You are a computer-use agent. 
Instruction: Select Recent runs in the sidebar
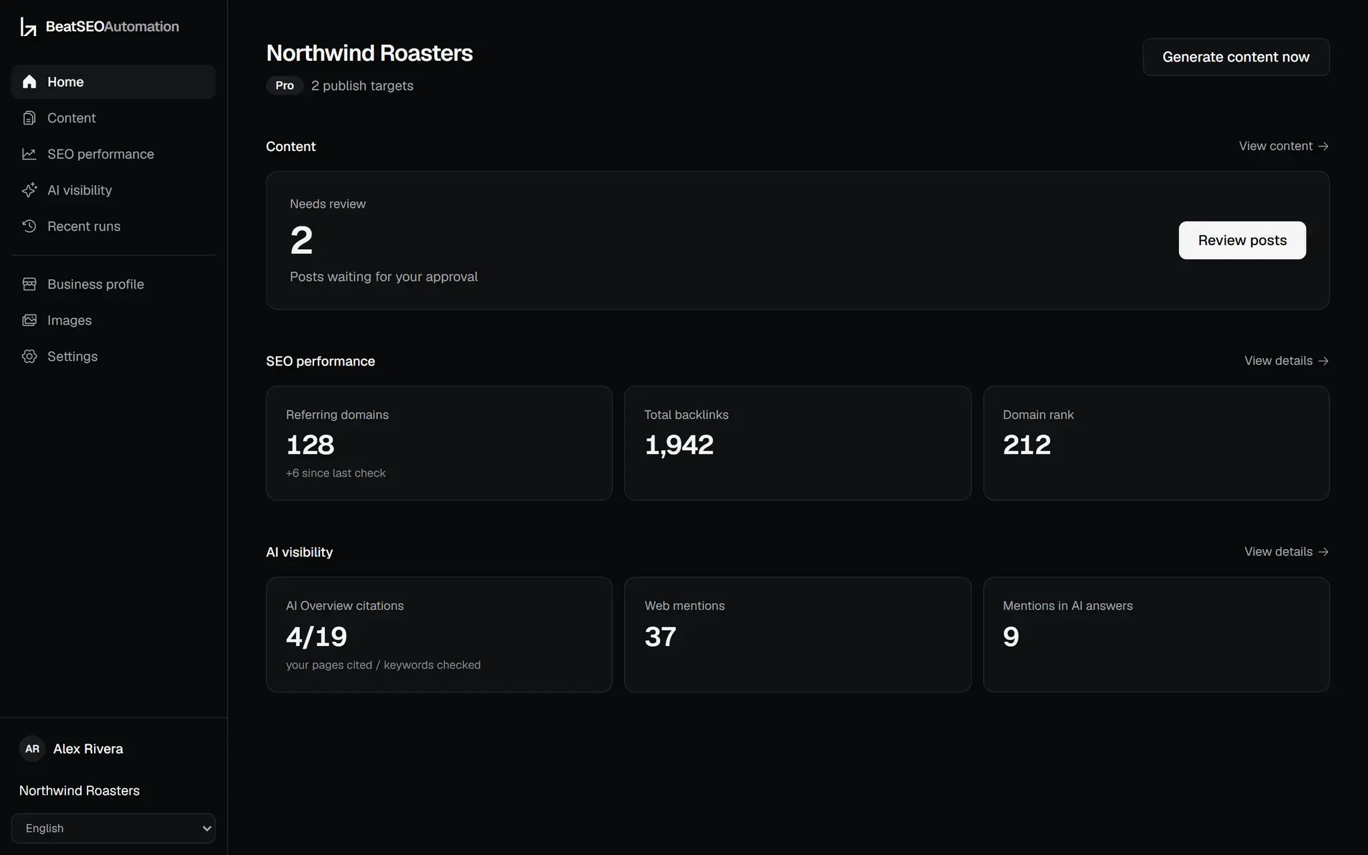tap(114, 226)
